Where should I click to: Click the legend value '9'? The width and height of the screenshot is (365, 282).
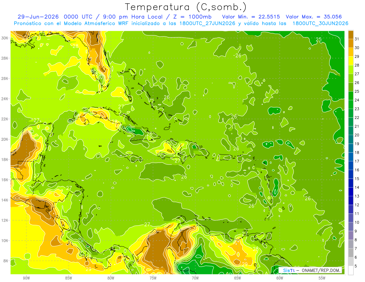pyautogui.click(x=356, y=231)
